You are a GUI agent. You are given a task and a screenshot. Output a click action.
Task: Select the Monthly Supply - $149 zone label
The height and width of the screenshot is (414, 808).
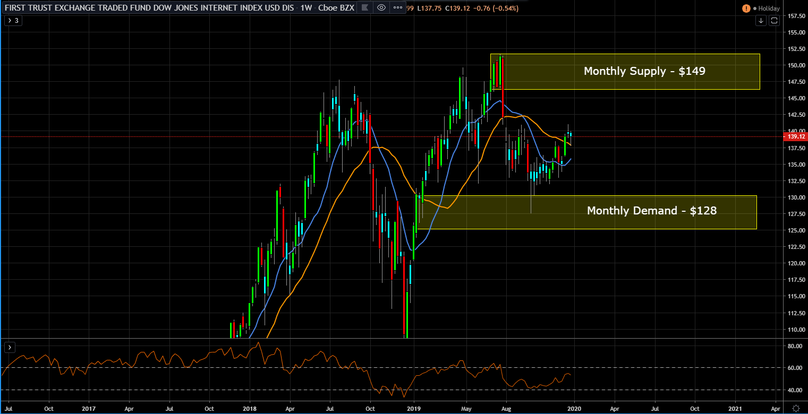click(x=644, y=71)
